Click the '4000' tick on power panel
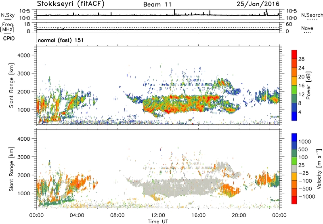 coord(24,55)
